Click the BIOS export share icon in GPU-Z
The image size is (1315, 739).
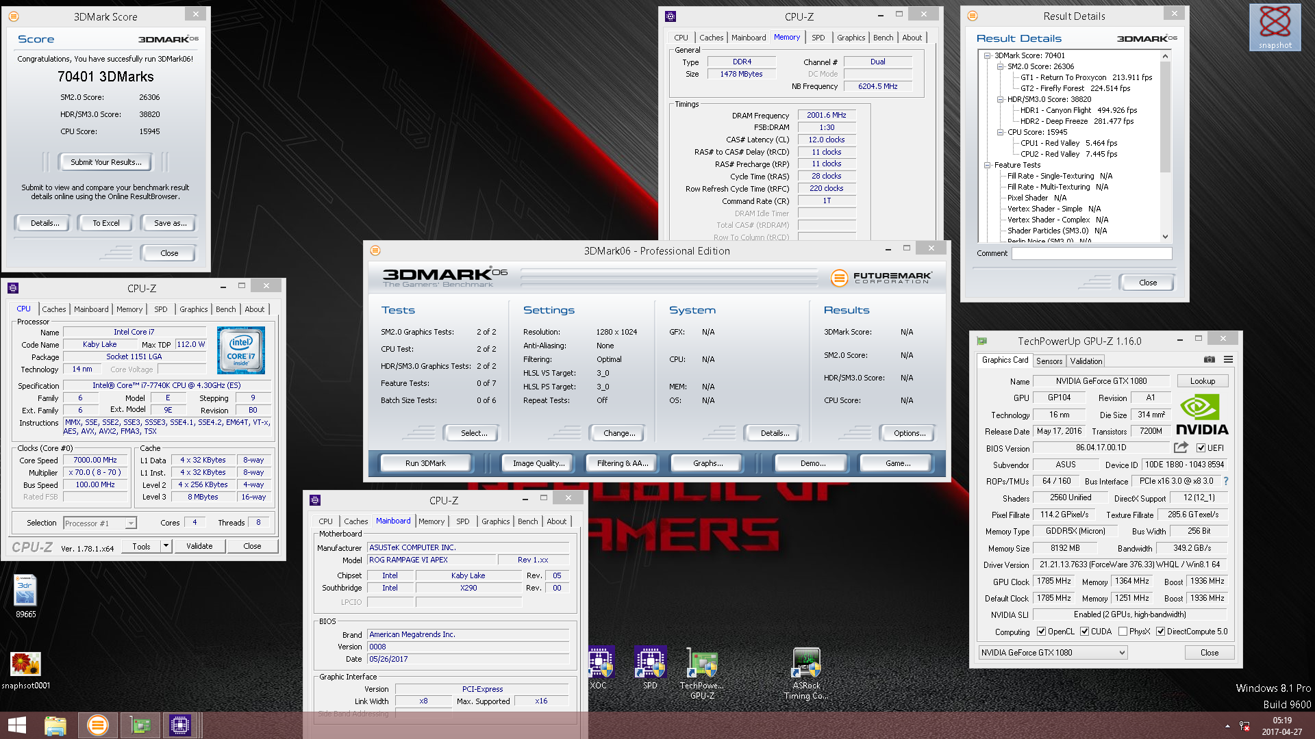1181,448
